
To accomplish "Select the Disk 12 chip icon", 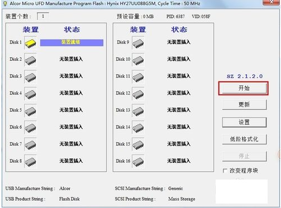I will click(x=138, y=94).
